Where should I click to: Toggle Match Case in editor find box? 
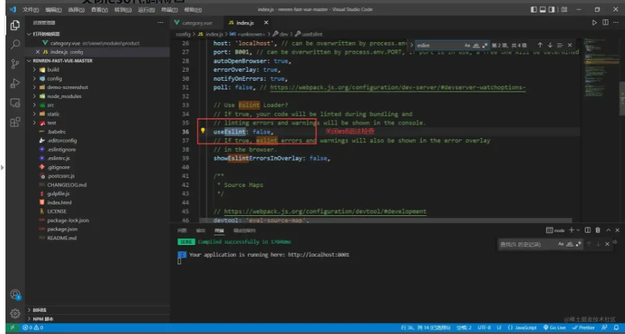click(x=467, y=45)
